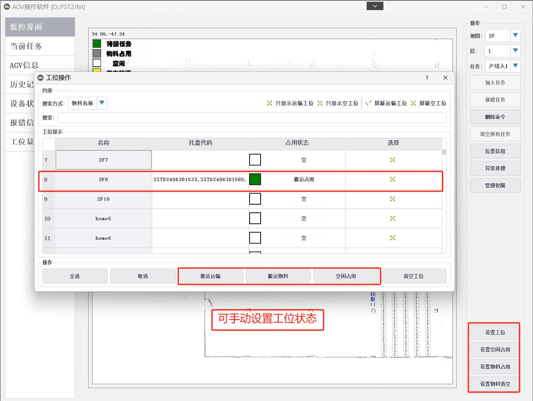Select name cell 2F7
Screen dimensions: 533x401
click(103, 160)
